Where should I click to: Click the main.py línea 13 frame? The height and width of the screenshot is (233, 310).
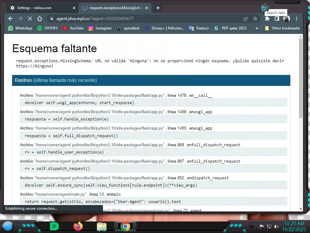coord(70,194)
